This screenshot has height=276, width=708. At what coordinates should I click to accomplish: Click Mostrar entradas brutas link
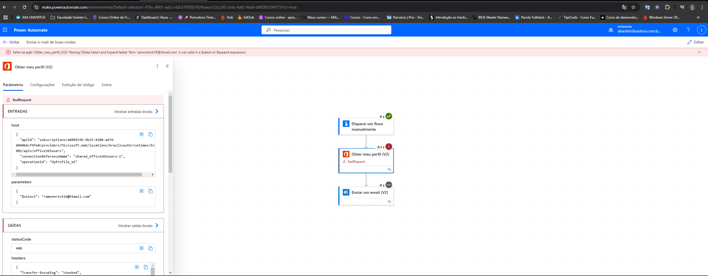click(136, 112)
